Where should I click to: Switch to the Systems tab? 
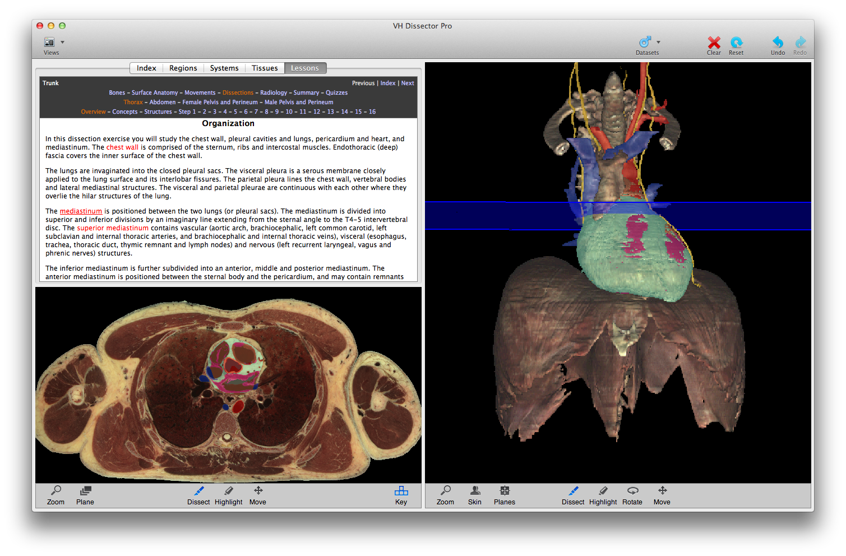224,68
